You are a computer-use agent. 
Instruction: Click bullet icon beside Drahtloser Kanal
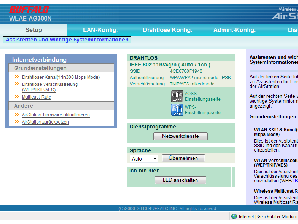point(17,77)
